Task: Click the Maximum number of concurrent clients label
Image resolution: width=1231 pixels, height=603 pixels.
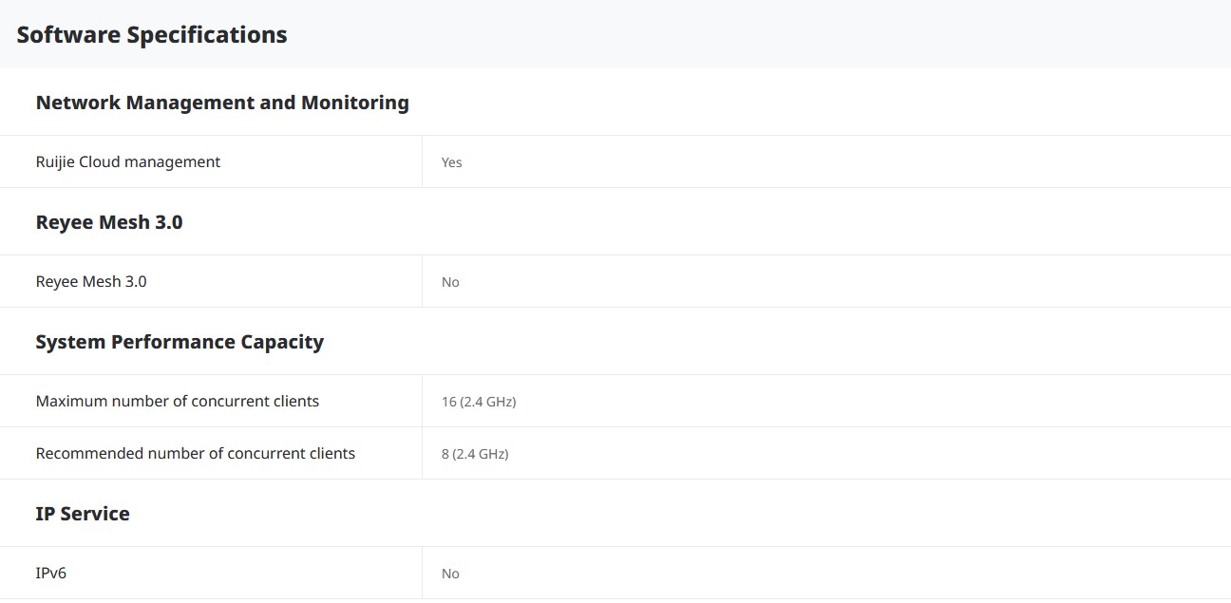Action: (x=178, y=402)
